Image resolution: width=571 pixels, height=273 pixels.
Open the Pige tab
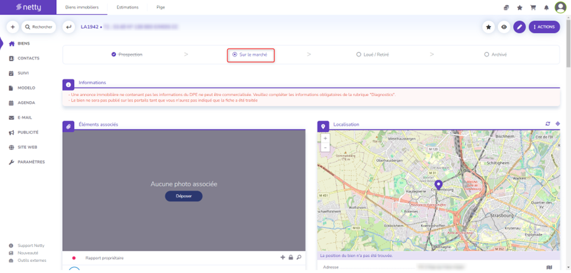click(161, 7)
